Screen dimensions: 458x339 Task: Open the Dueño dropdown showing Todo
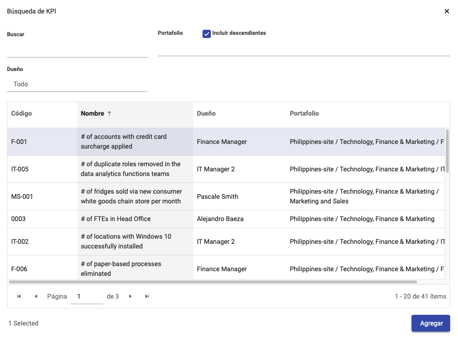coord(78,84)
